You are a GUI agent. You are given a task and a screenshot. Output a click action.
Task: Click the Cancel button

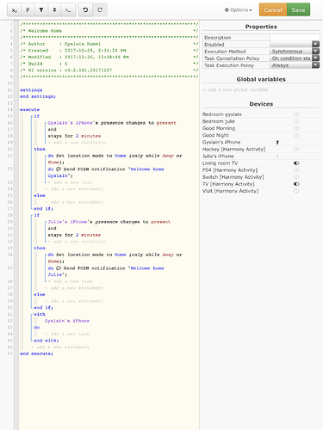tap(273, 9)
